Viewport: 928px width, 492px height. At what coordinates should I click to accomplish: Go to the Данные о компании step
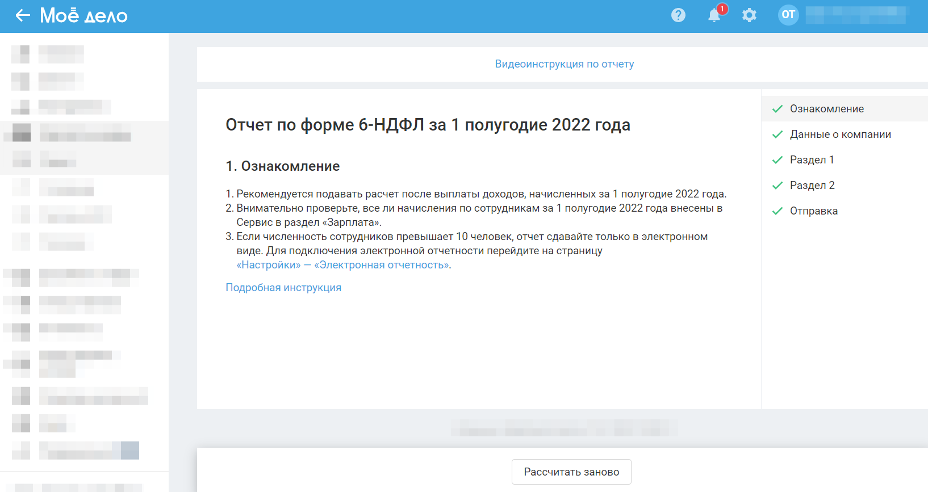pyautogui.click(x=840, y=134)
